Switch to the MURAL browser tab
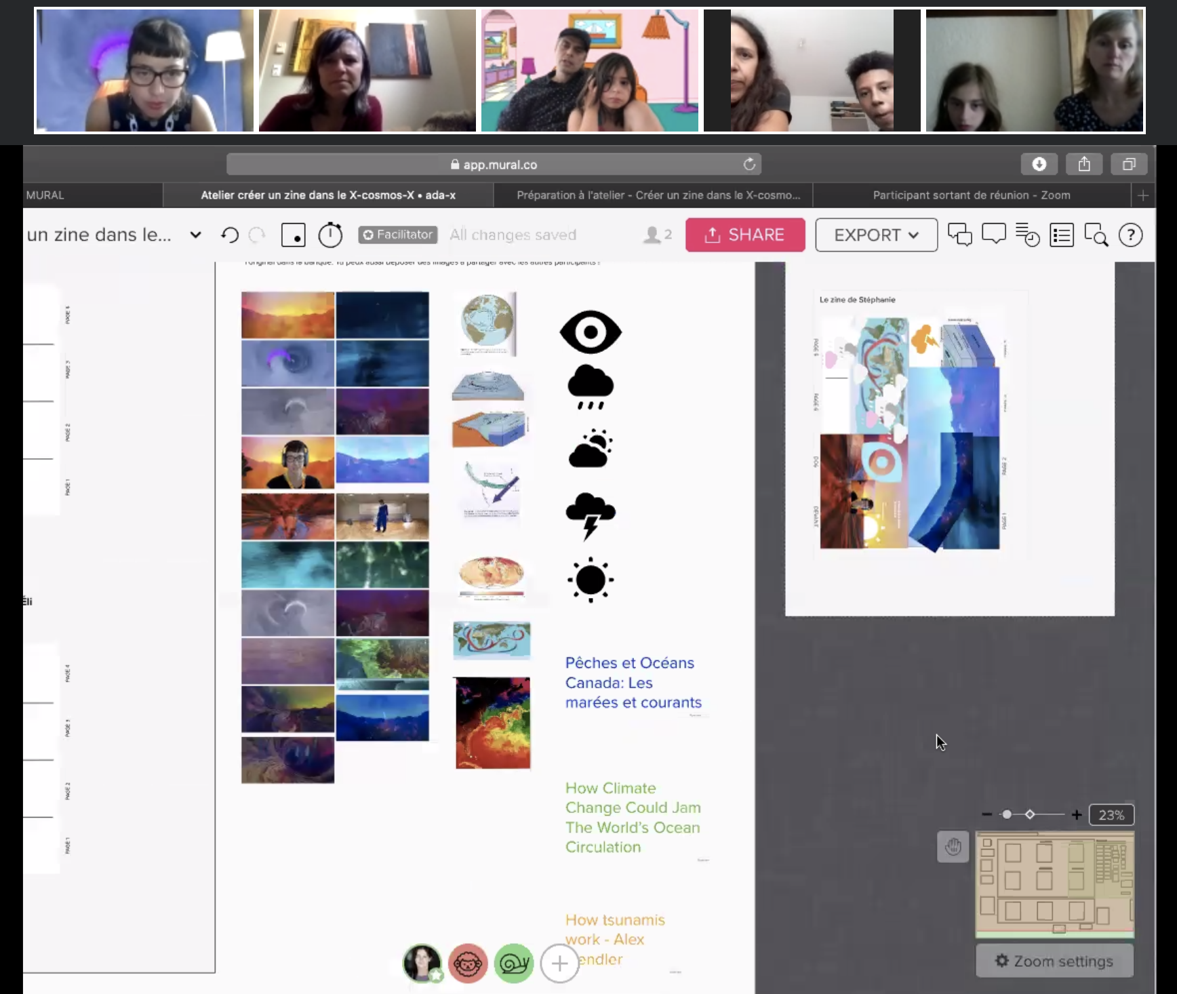Image resolution: width=1177 pixels, height=994 pixels. [93, 195]
